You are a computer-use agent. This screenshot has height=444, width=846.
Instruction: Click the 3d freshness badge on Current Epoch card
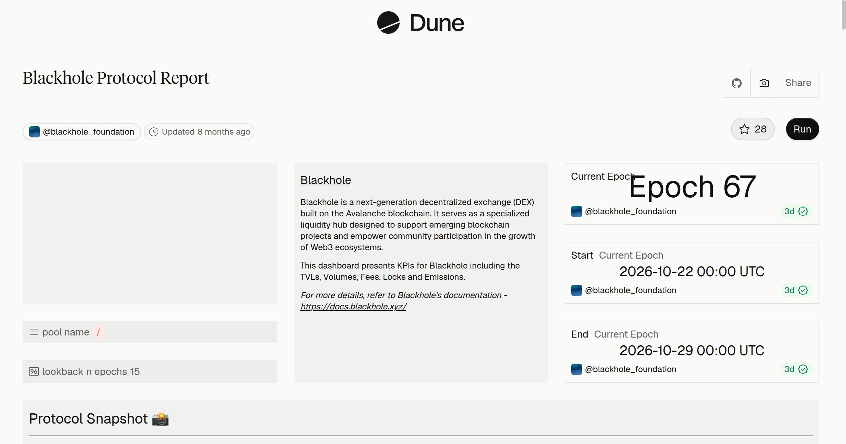click(x=796, y=211)
